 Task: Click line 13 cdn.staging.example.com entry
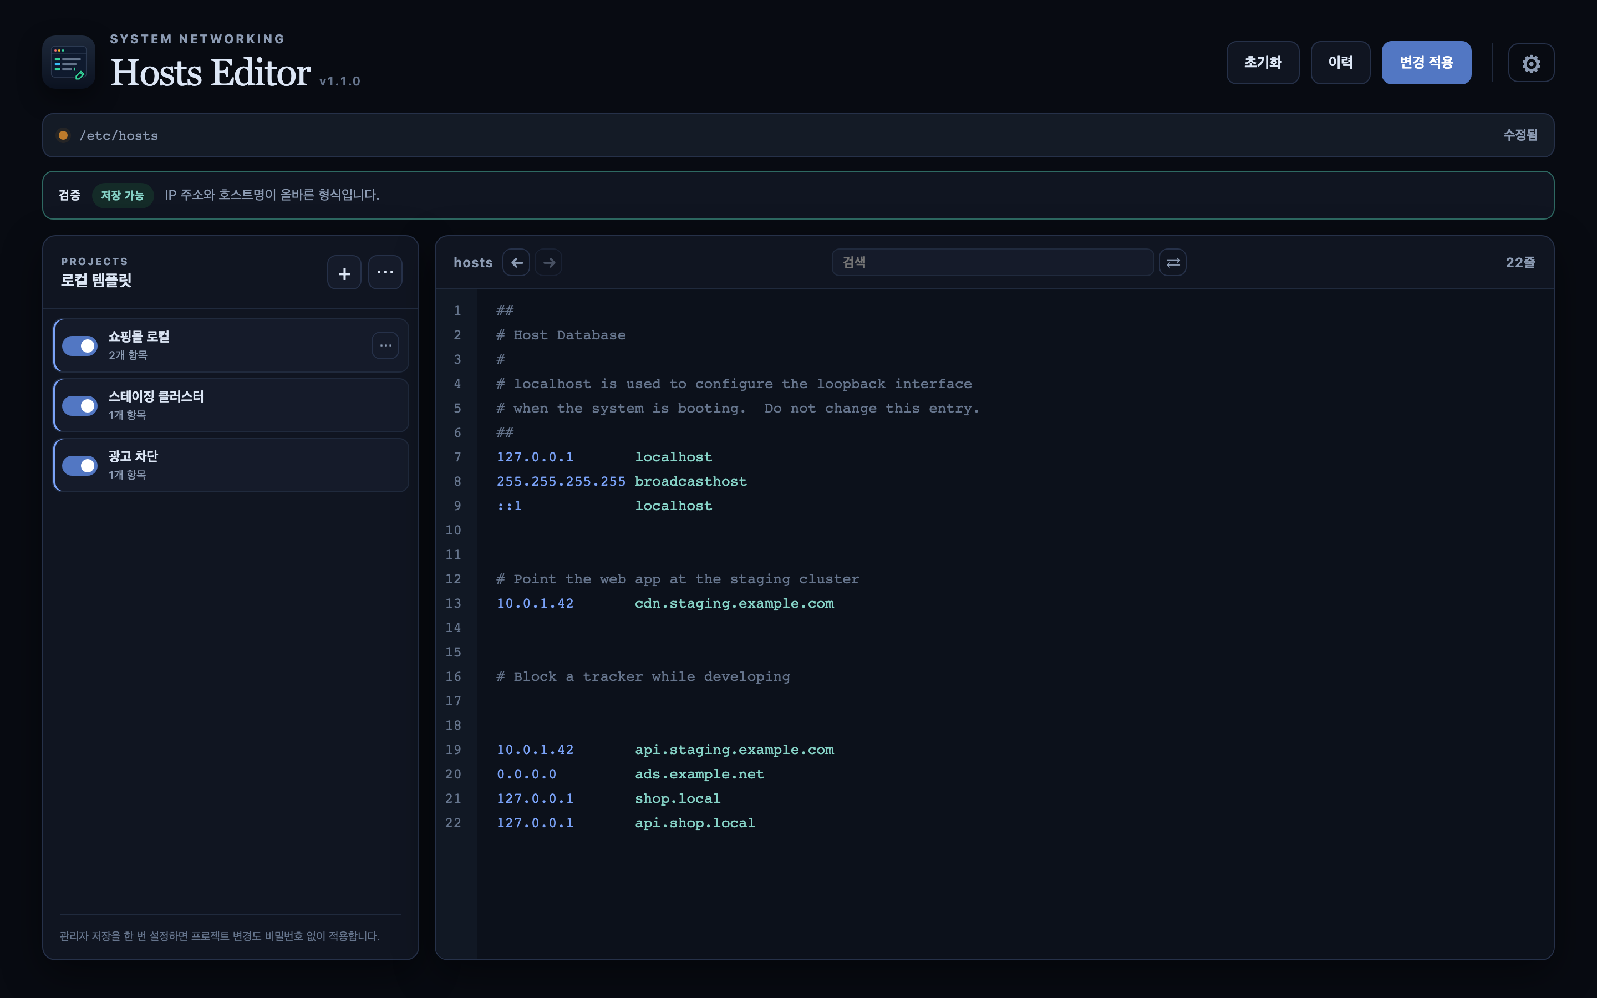pyautogui.click(x=734, y=603)
